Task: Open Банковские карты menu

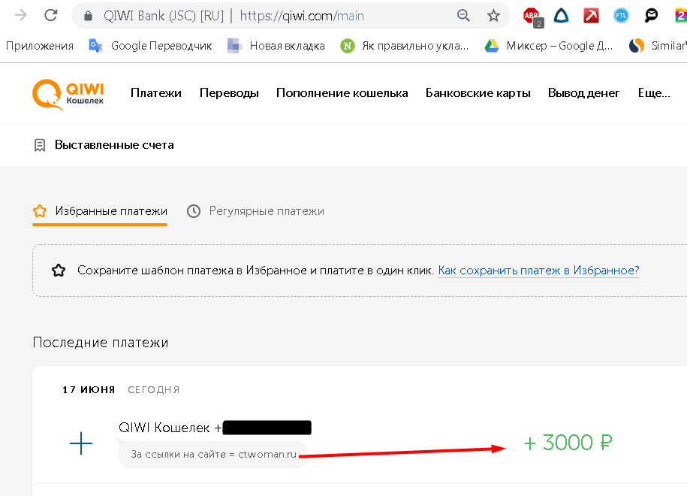Action: [x=478, y=93]
